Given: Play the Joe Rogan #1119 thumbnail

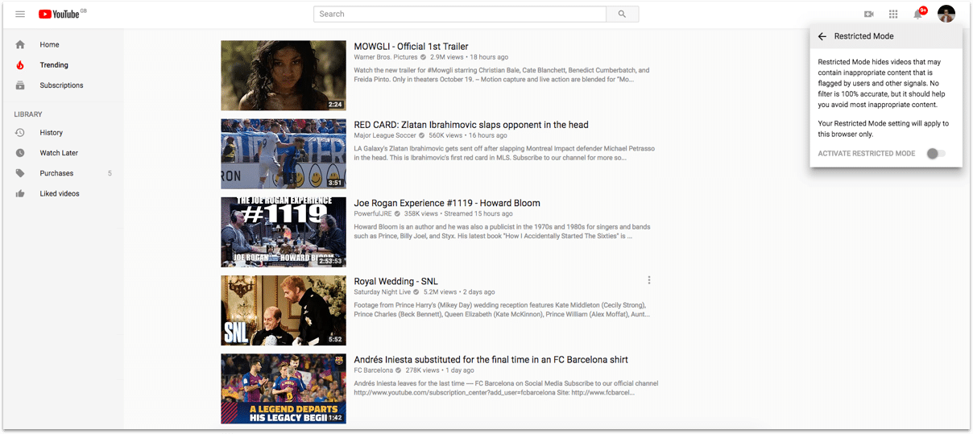Looking at the screenshot, I should pyautogui.click(x=284, y=232).
